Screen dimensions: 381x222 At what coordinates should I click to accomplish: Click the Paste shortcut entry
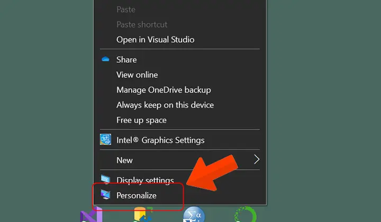142,24
